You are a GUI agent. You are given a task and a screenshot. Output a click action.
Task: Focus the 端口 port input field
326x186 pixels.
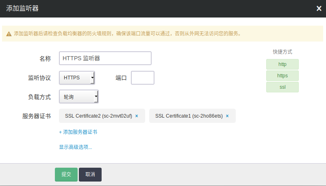coord(143,78)
